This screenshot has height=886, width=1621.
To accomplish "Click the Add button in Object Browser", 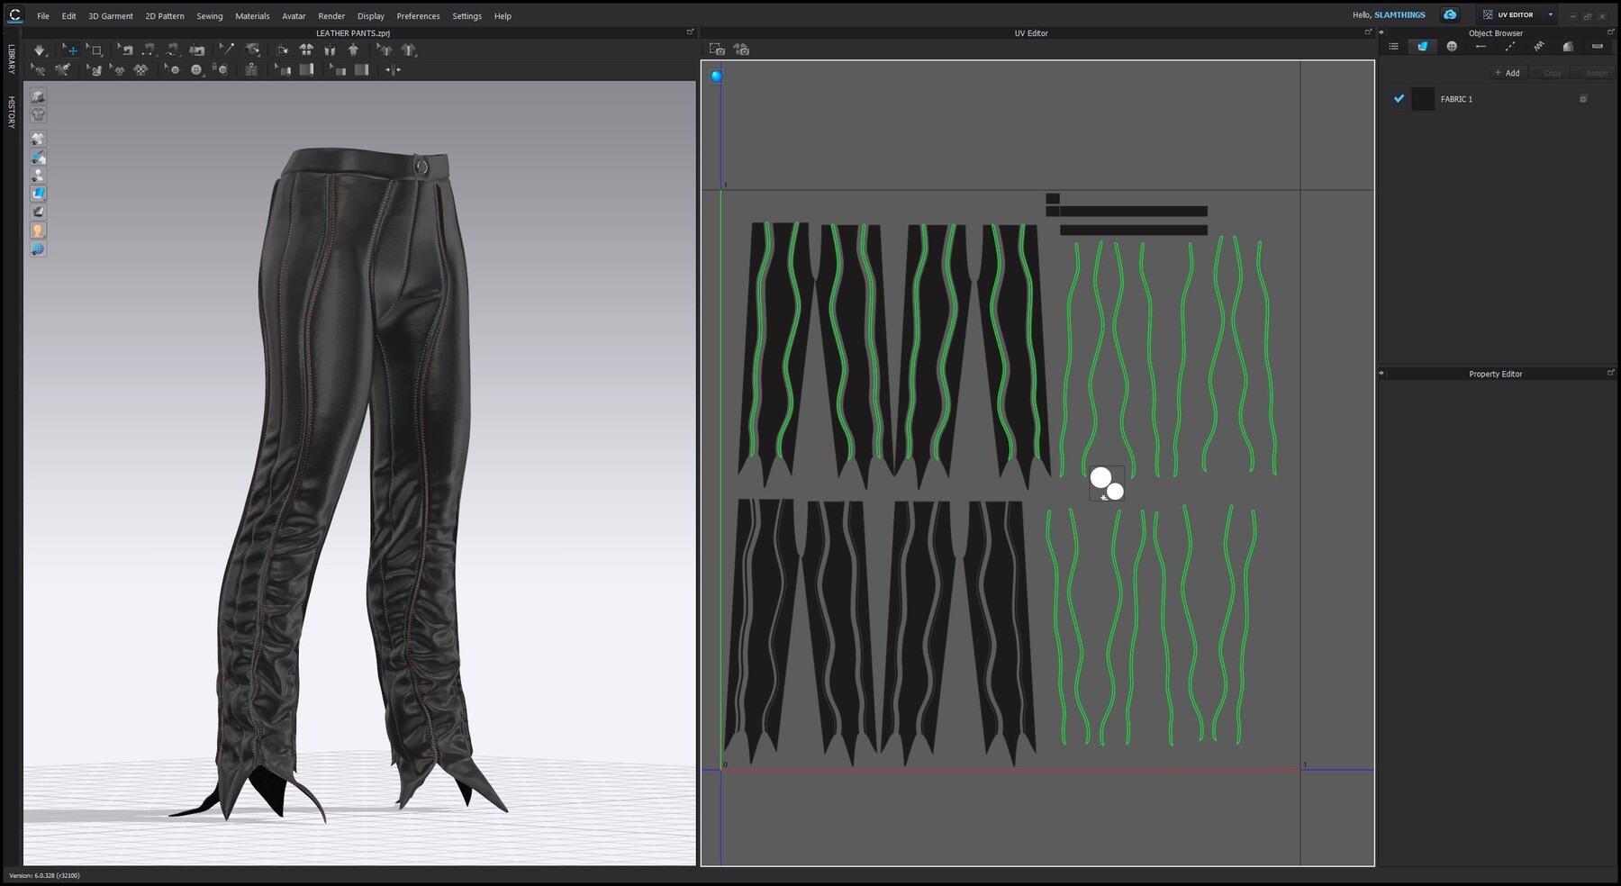I will (x=1507, y=73).
